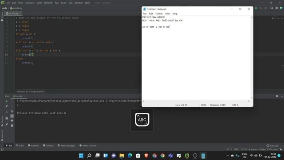Click the Python interpreter status bar entry
This screenshot has width=284, height=160.
268,149
